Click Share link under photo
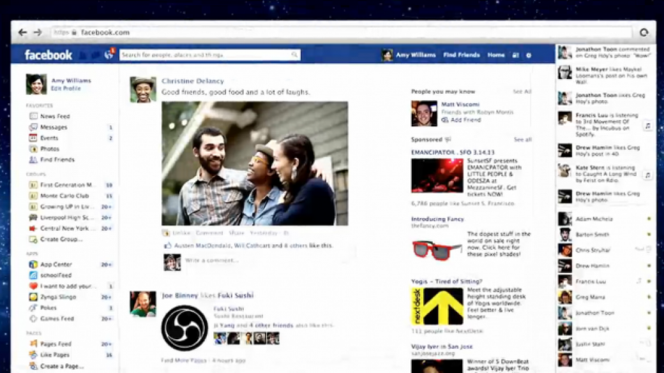This screenshot has width=664, height=373. click(x=236, y=233)
